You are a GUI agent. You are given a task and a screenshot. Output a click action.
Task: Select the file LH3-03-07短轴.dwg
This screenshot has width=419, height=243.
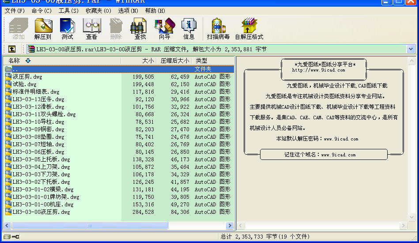[x=38, y=144]
